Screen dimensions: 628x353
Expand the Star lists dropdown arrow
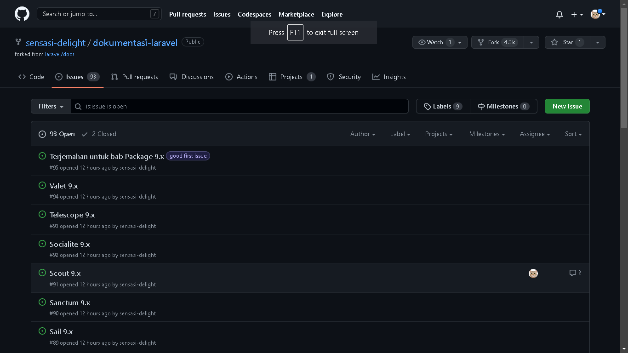click(598, 42)
